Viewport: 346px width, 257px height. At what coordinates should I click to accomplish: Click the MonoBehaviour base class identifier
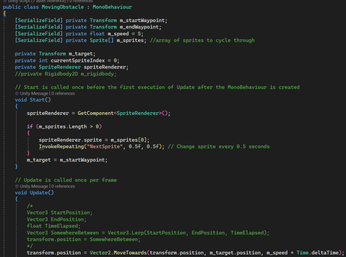point(112,7)
